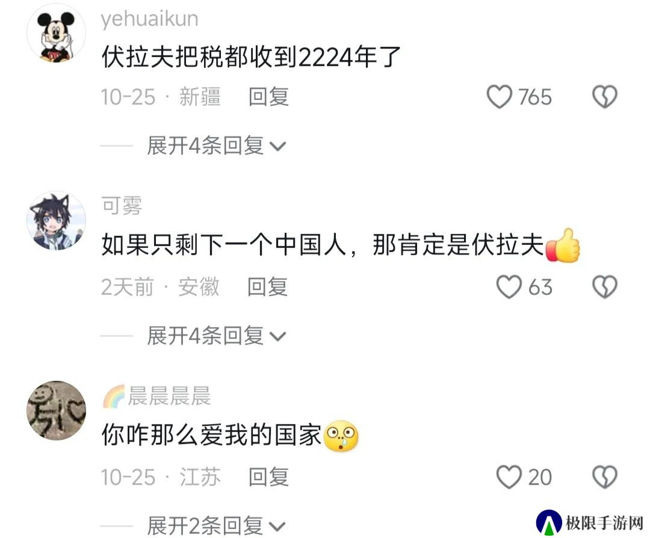Like yehuaikun's comment with 765 likes

point(499,97)
